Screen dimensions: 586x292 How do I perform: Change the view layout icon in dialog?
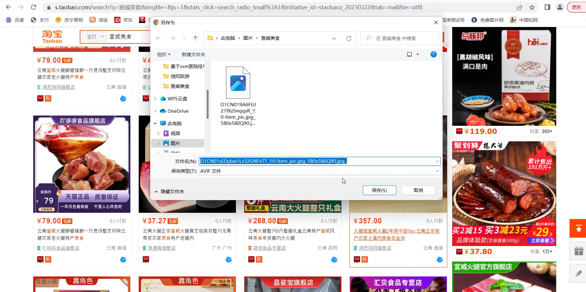[x=409, y=54]
